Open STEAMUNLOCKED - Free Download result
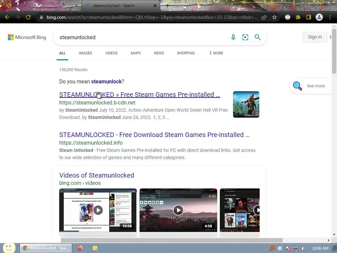 click(x=154, y=135)
